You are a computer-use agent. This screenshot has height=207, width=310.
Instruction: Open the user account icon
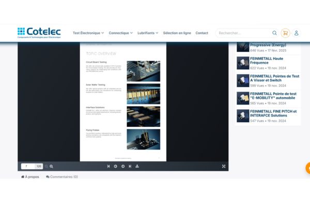click(296, 33)
